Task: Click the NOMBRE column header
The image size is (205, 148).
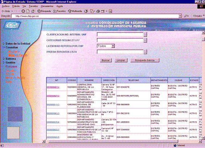Action: pos(89,80)
